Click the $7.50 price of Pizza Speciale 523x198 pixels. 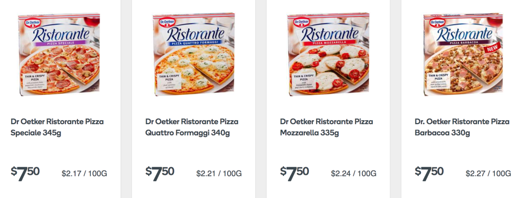[x=25, y=173]
